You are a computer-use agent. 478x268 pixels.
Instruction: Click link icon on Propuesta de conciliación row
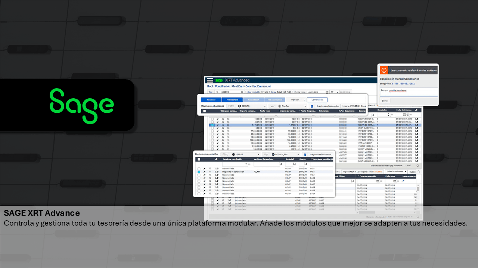[217, 172]
